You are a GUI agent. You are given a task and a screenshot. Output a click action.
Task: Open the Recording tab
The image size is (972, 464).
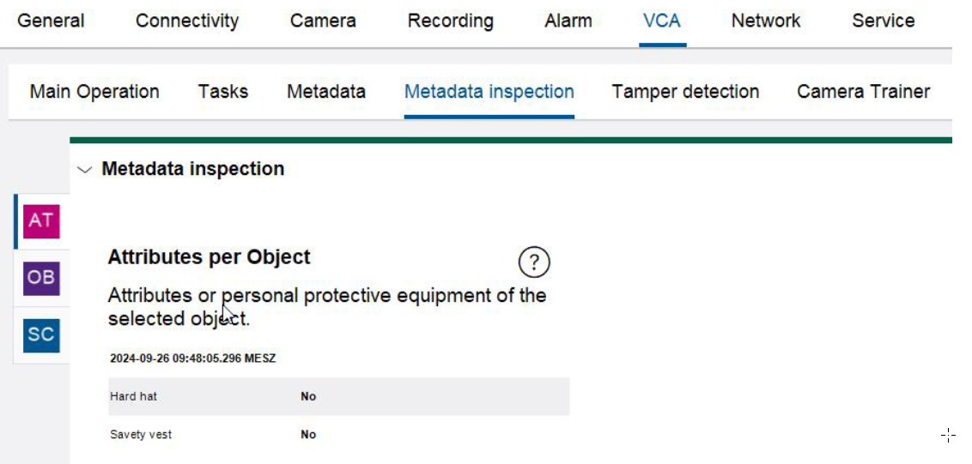450,21
